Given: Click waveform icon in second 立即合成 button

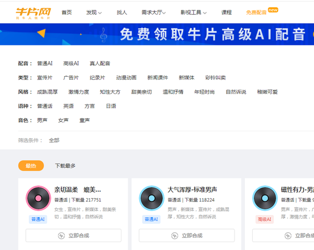Looking at the screenshot, I should coord(175,235).
